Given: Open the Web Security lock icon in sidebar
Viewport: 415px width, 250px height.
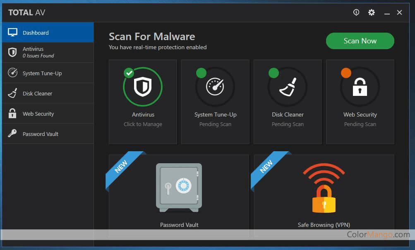Looking at the screenshot, I should click(12, 113).
